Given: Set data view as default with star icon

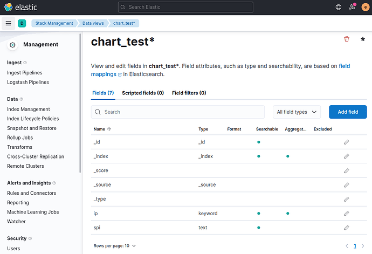Looking at the screenshot, I should pos(362,39).
